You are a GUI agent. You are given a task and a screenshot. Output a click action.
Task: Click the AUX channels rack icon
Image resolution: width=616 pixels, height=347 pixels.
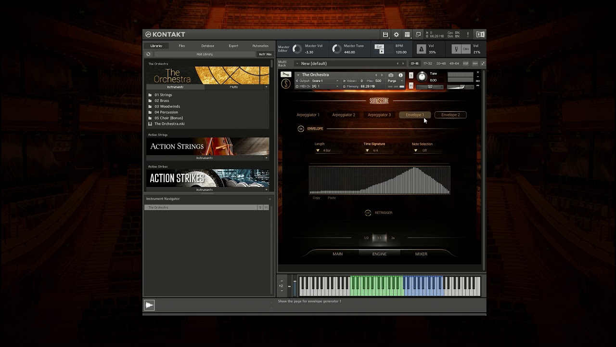pos(475,64)
